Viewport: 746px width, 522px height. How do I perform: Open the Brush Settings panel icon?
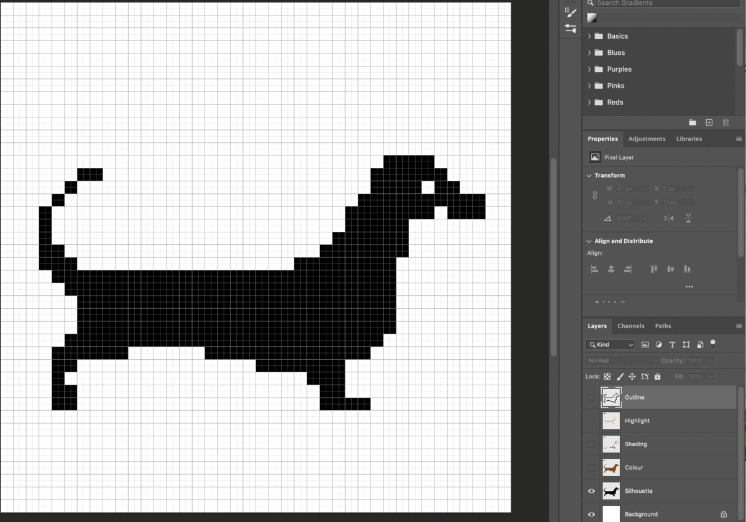(570, 12)
